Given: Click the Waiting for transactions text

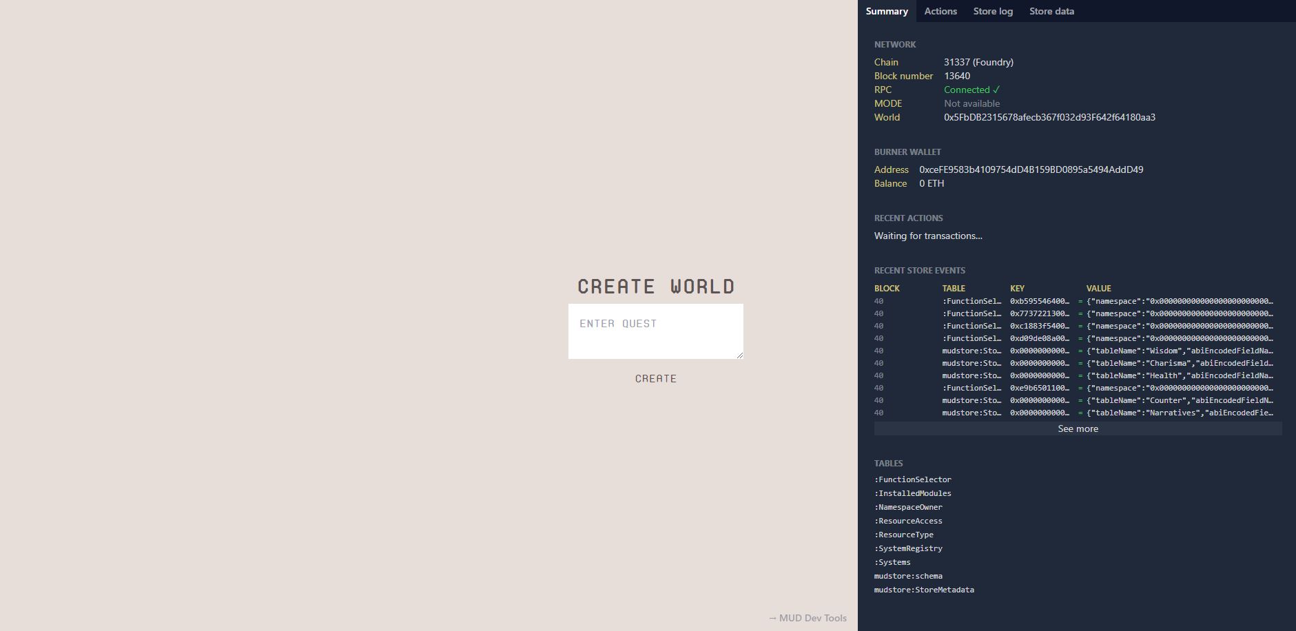Looking at the screenshot, I should [928, 236].
